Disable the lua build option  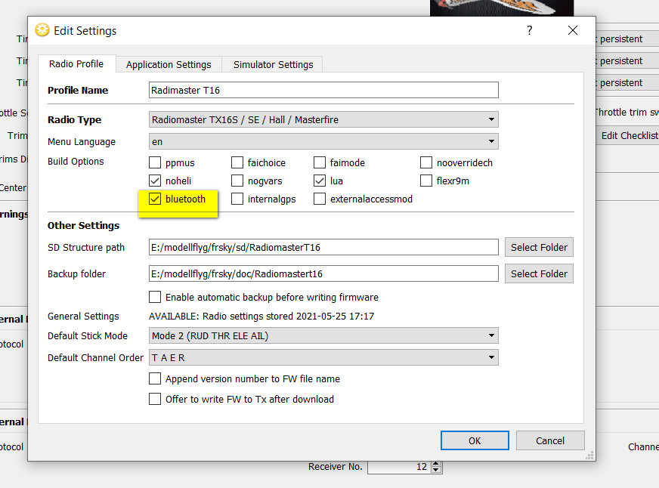320,181
